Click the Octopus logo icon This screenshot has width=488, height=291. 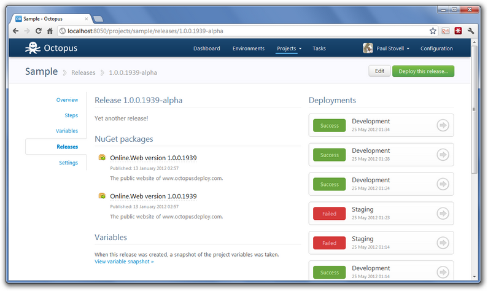click(33, 48)
